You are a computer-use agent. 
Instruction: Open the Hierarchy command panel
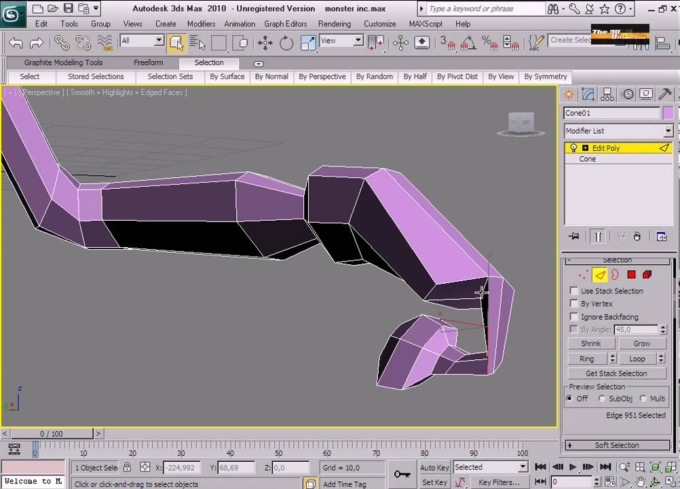tap(607, 94)
